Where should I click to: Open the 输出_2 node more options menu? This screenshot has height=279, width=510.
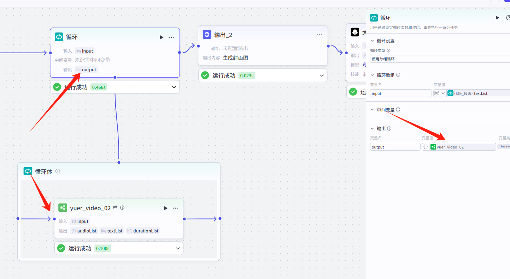[x=320, y=35]
